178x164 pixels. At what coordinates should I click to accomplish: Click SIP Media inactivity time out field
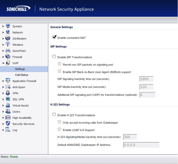coord(146,87)
